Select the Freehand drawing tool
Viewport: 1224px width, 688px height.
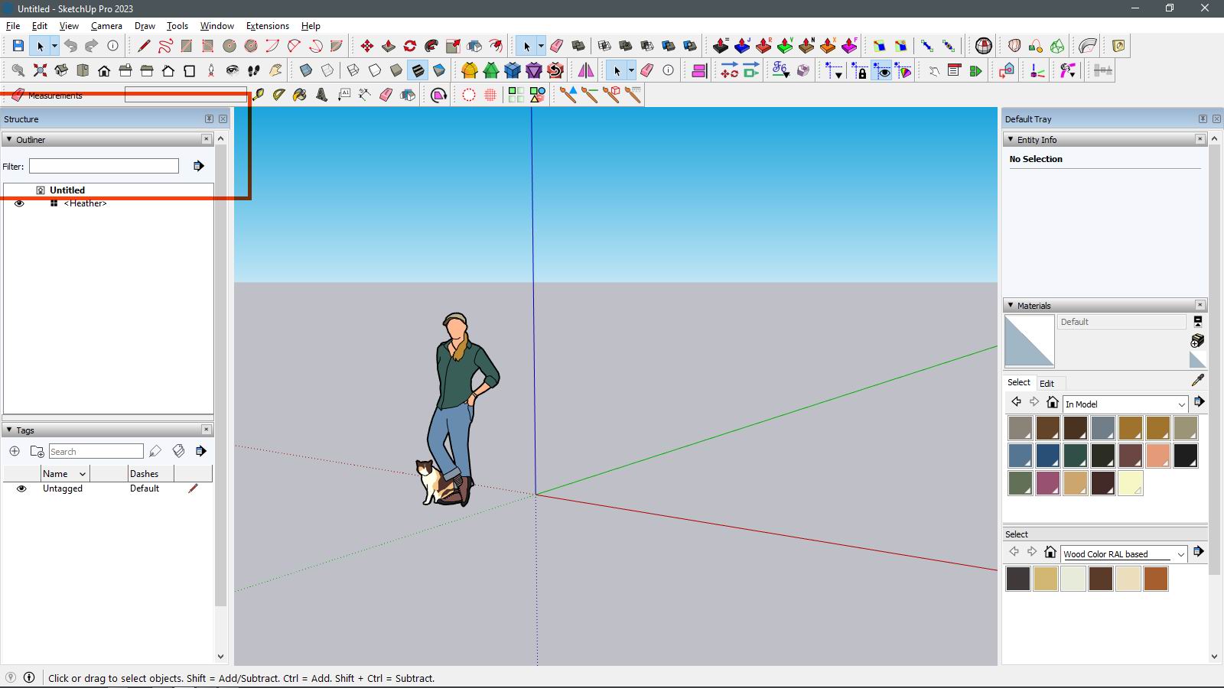[165, 46]
